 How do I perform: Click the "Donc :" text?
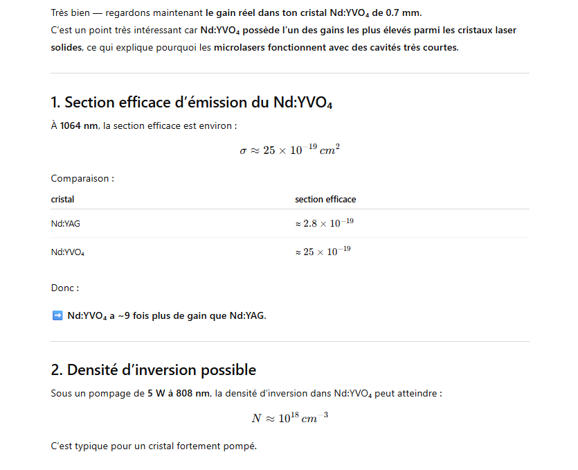(x=65, y=288)
